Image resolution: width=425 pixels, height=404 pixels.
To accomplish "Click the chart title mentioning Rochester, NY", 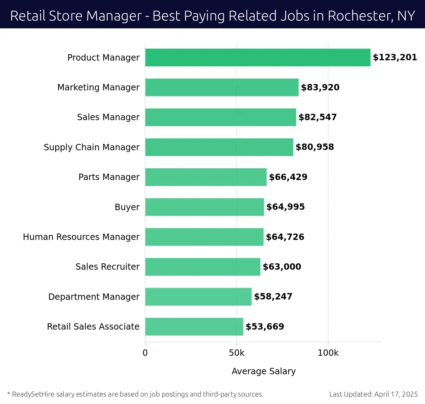I will point(212,16).
